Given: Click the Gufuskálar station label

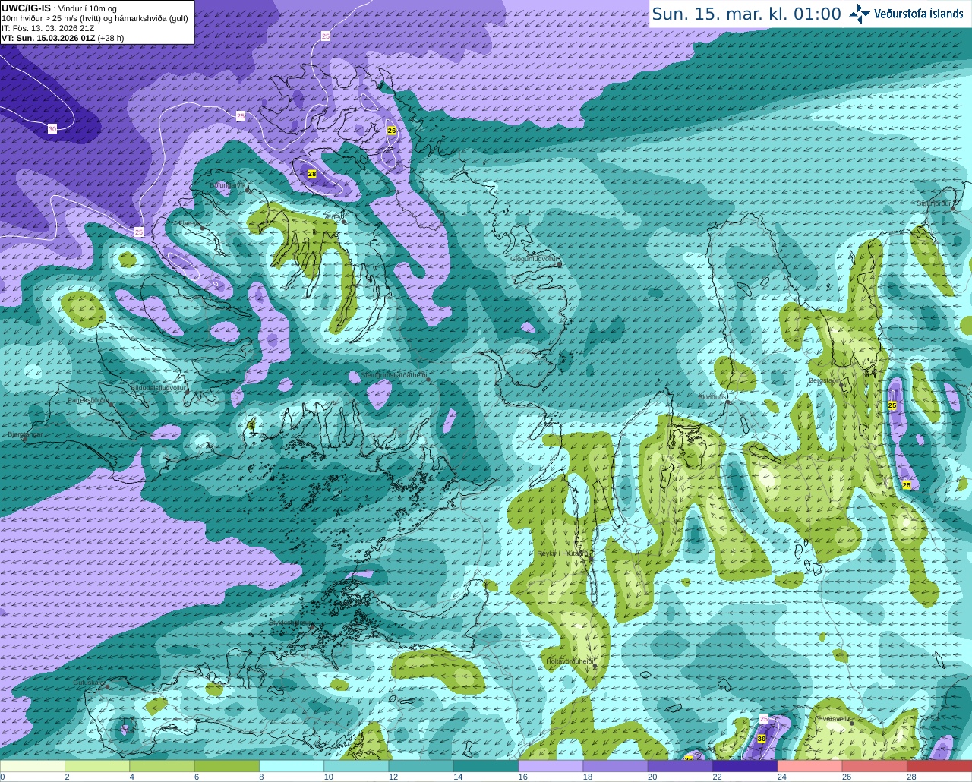Looking at the screenshot, I should coord(88,683).
